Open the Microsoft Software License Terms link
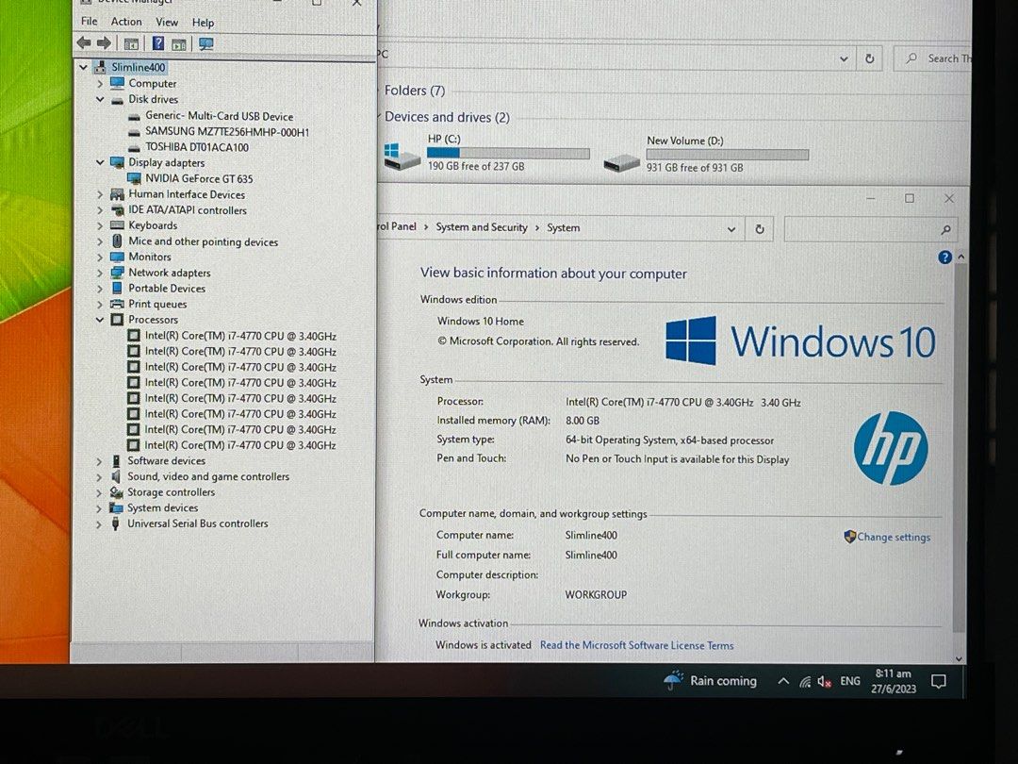 point(636,645)
